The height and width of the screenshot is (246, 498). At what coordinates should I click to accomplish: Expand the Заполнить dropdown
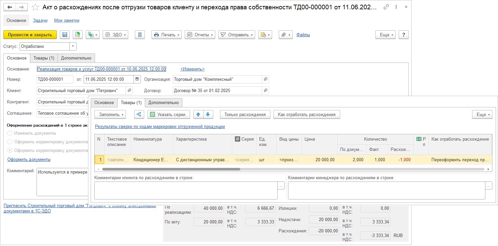pyautogui.click(x=110, y=114)
